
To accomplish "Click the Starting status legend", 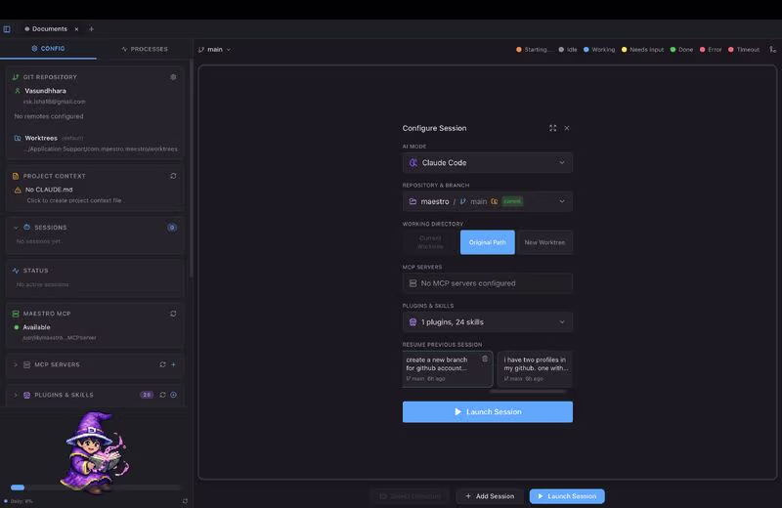I will [x=534, y=50].
